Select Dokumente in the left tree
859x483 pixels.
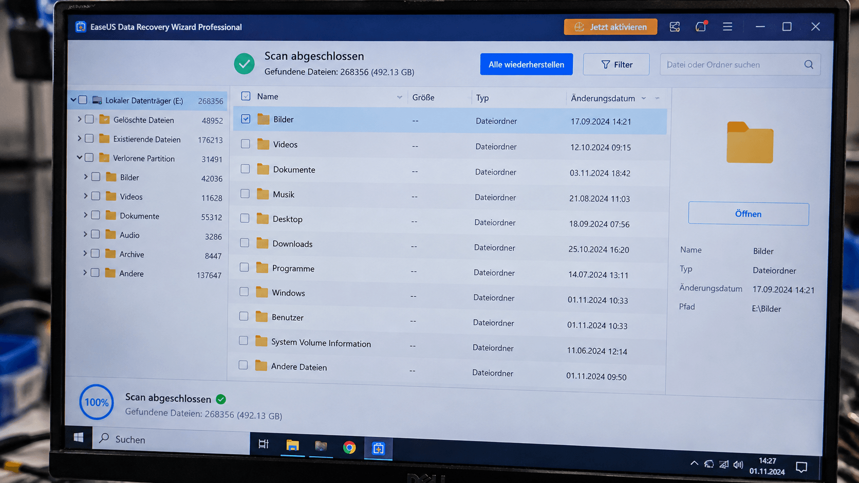tap(139, 216)
